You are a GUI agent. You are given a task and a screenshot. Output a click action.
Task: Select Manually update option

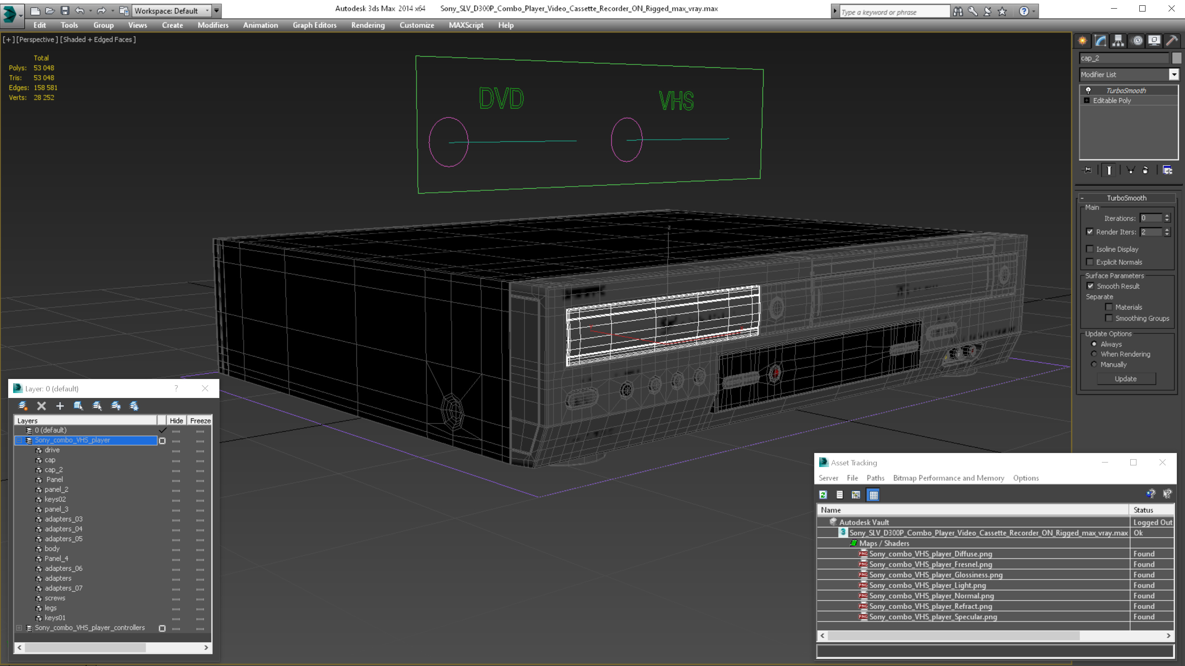click(x=1094, y=365)
